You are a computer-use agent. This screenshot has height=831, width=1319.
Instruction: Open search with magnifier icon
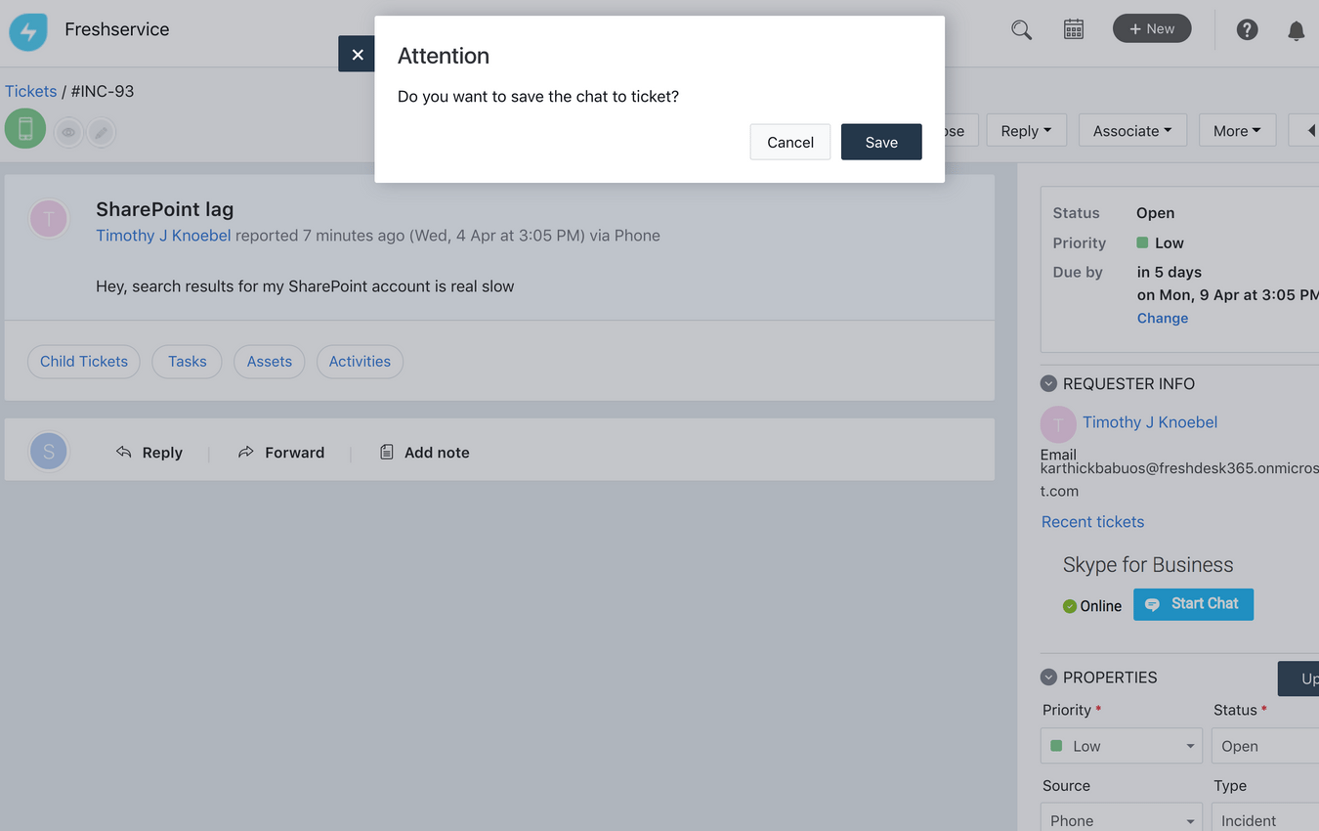1021,30
